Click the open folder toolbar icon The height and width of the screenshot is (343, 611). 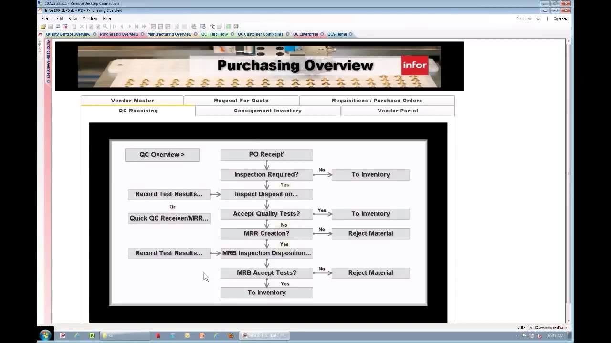[x=43, y=26]
